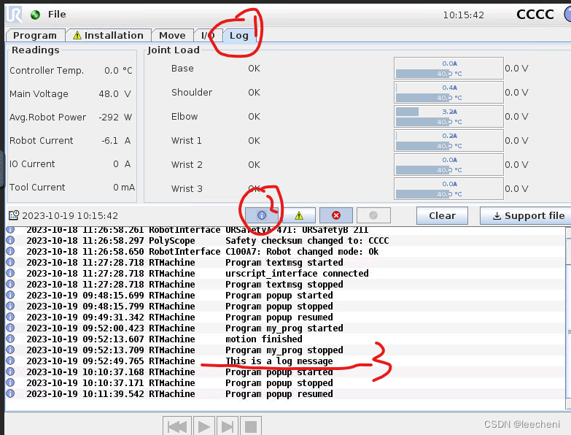Image resolution: width=571 pixels, height=435 pixels.
Task: Open the File menu
Action: pyautogui.click(x=57, y=14)
